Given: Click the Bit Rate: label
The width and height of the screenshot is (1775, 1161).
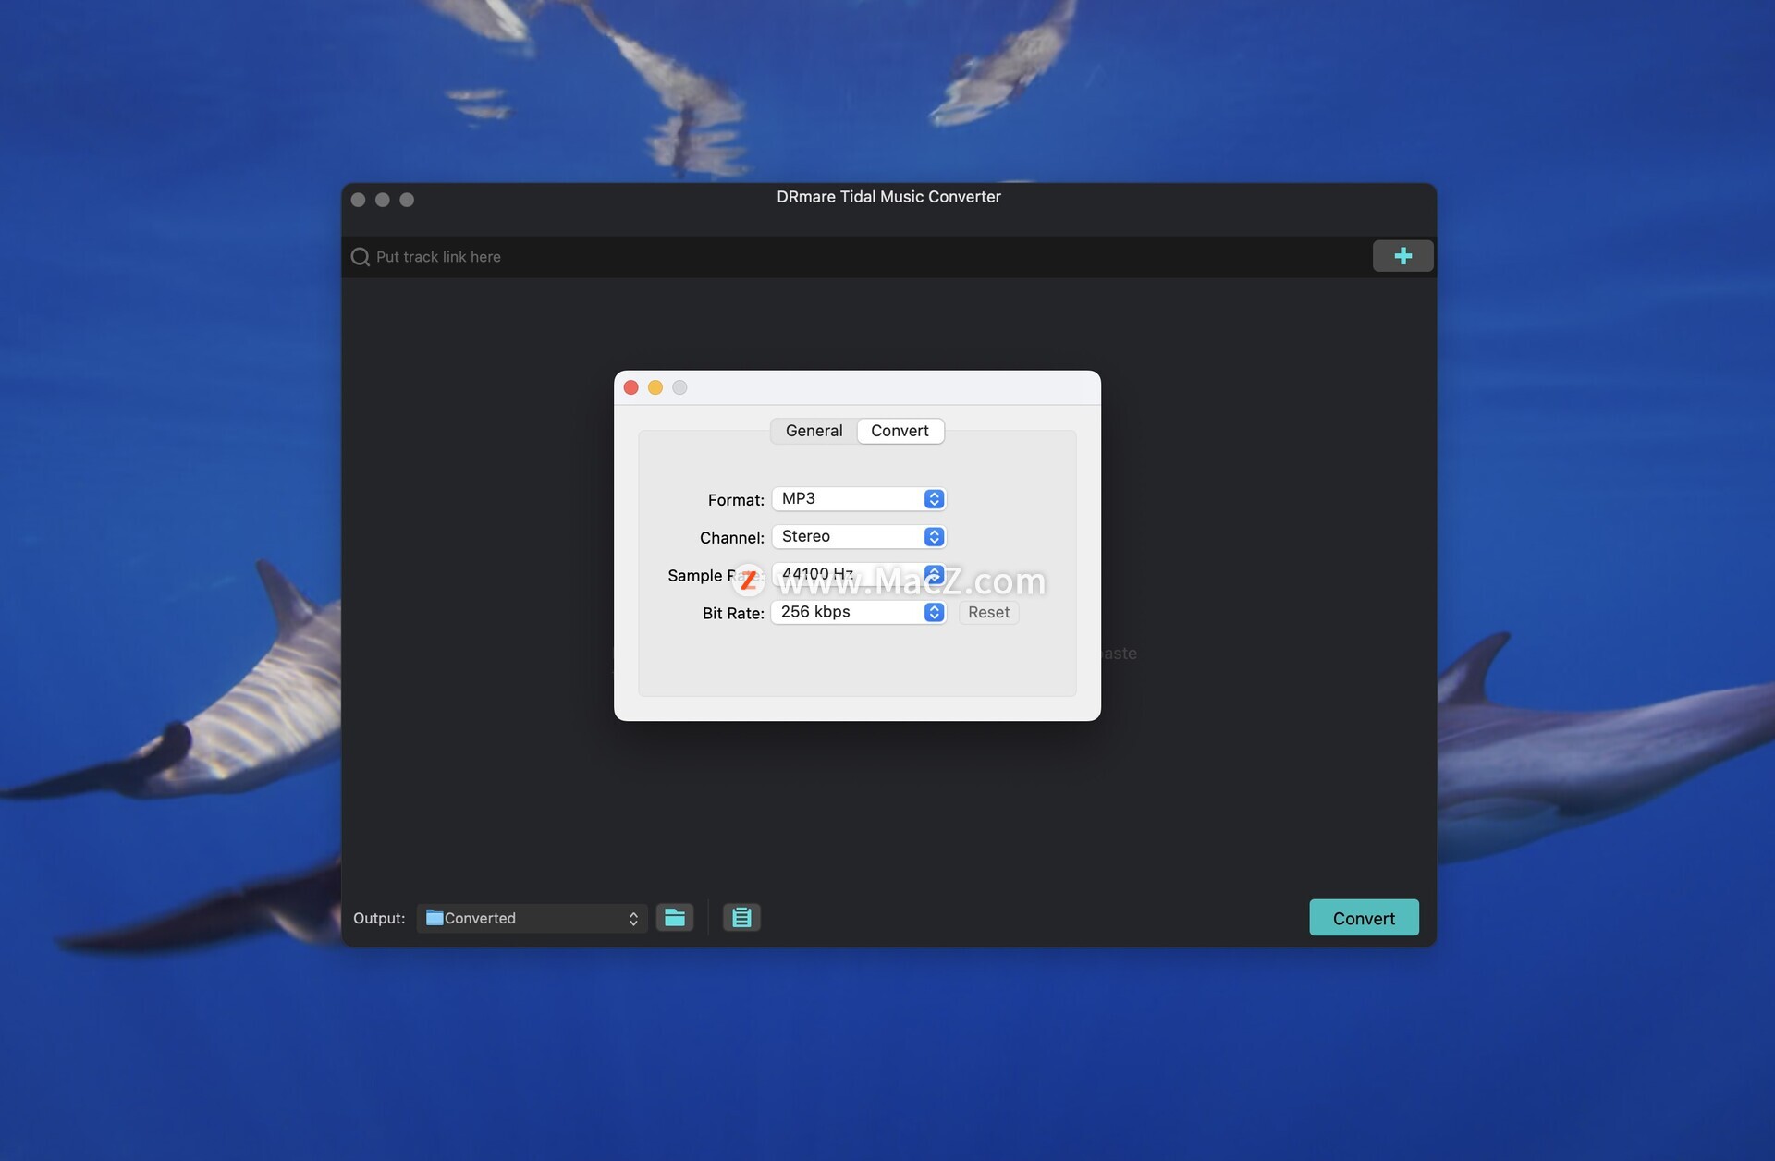Looking at the screenshot, I should click(733, 614).
